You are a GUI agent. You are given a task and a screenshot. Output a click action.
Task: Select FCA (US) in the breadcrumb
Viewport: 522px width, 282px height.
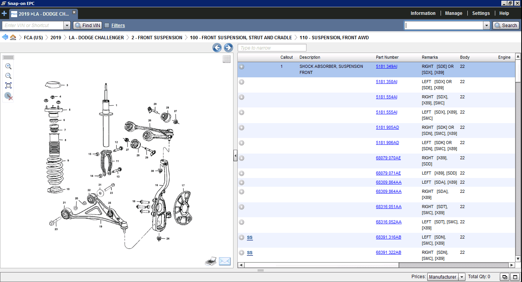coord(33,38)
